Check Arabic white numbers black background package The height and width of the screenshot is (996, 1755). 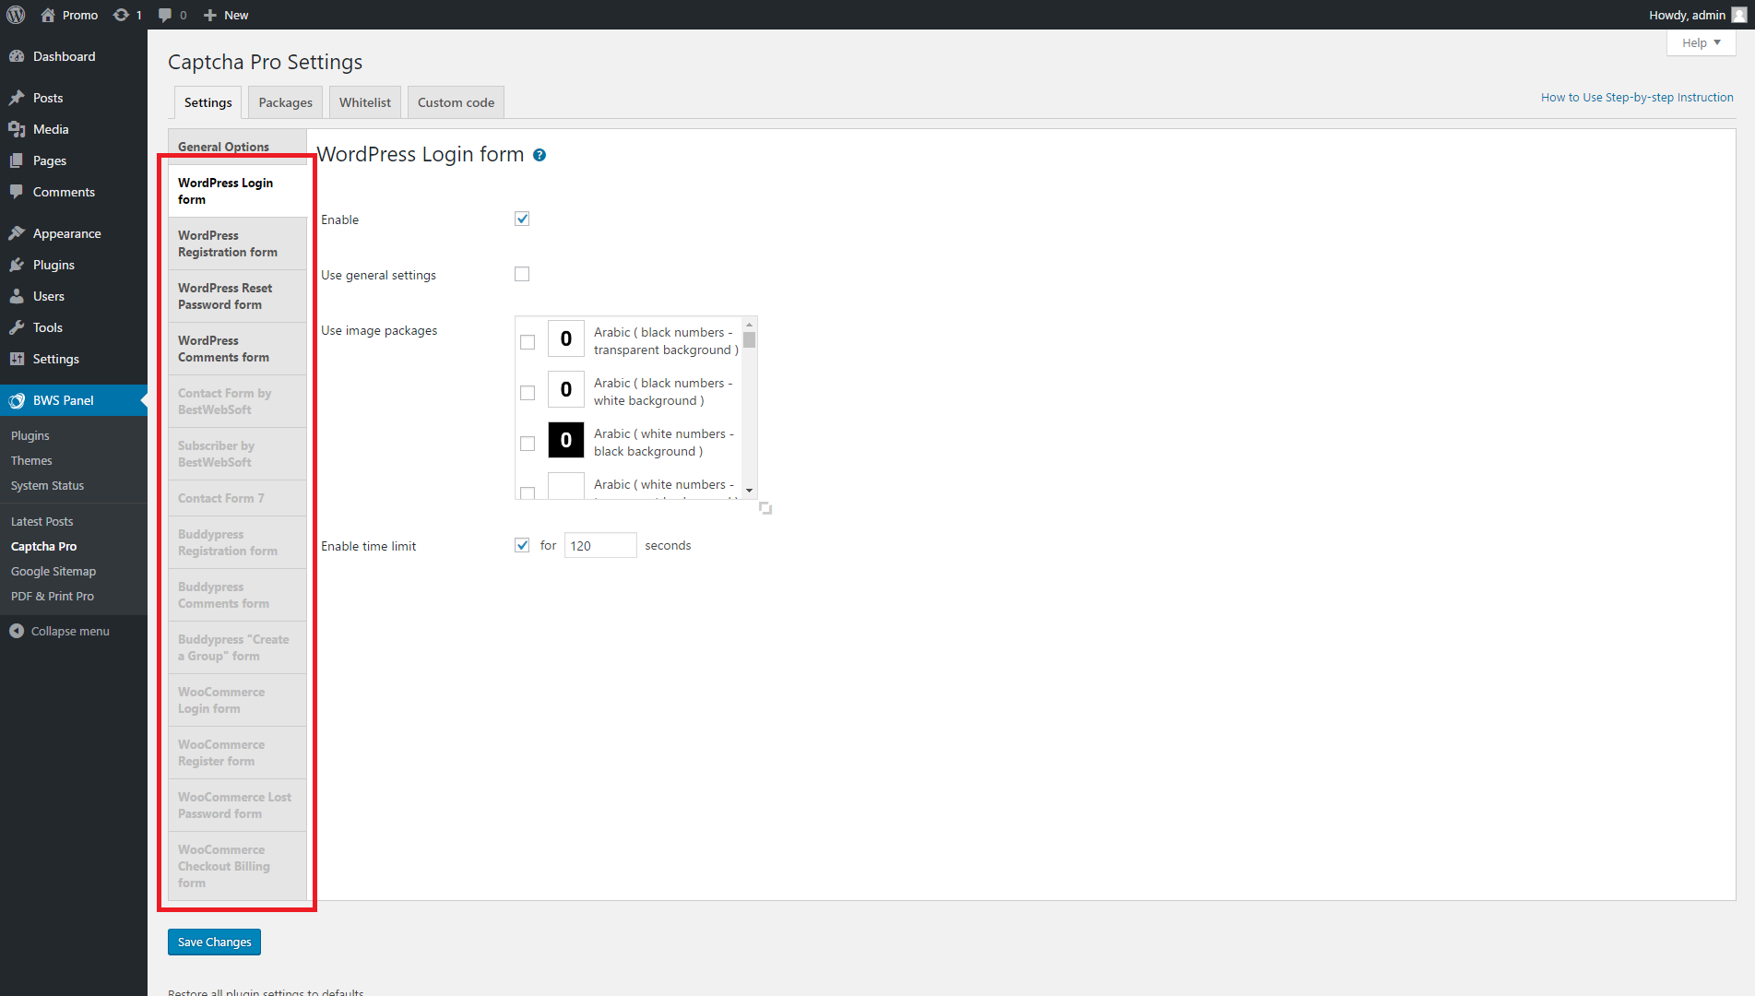[x=528, y=444]
